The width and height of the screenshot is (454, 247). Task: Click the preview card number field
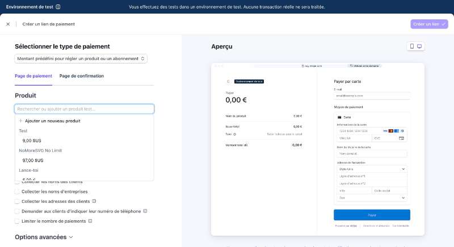coord(372,131)
